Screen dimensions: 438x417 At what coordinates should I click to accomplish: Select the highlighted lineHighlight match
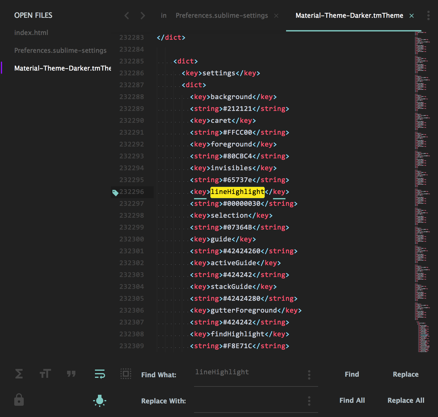click(237, 192)
